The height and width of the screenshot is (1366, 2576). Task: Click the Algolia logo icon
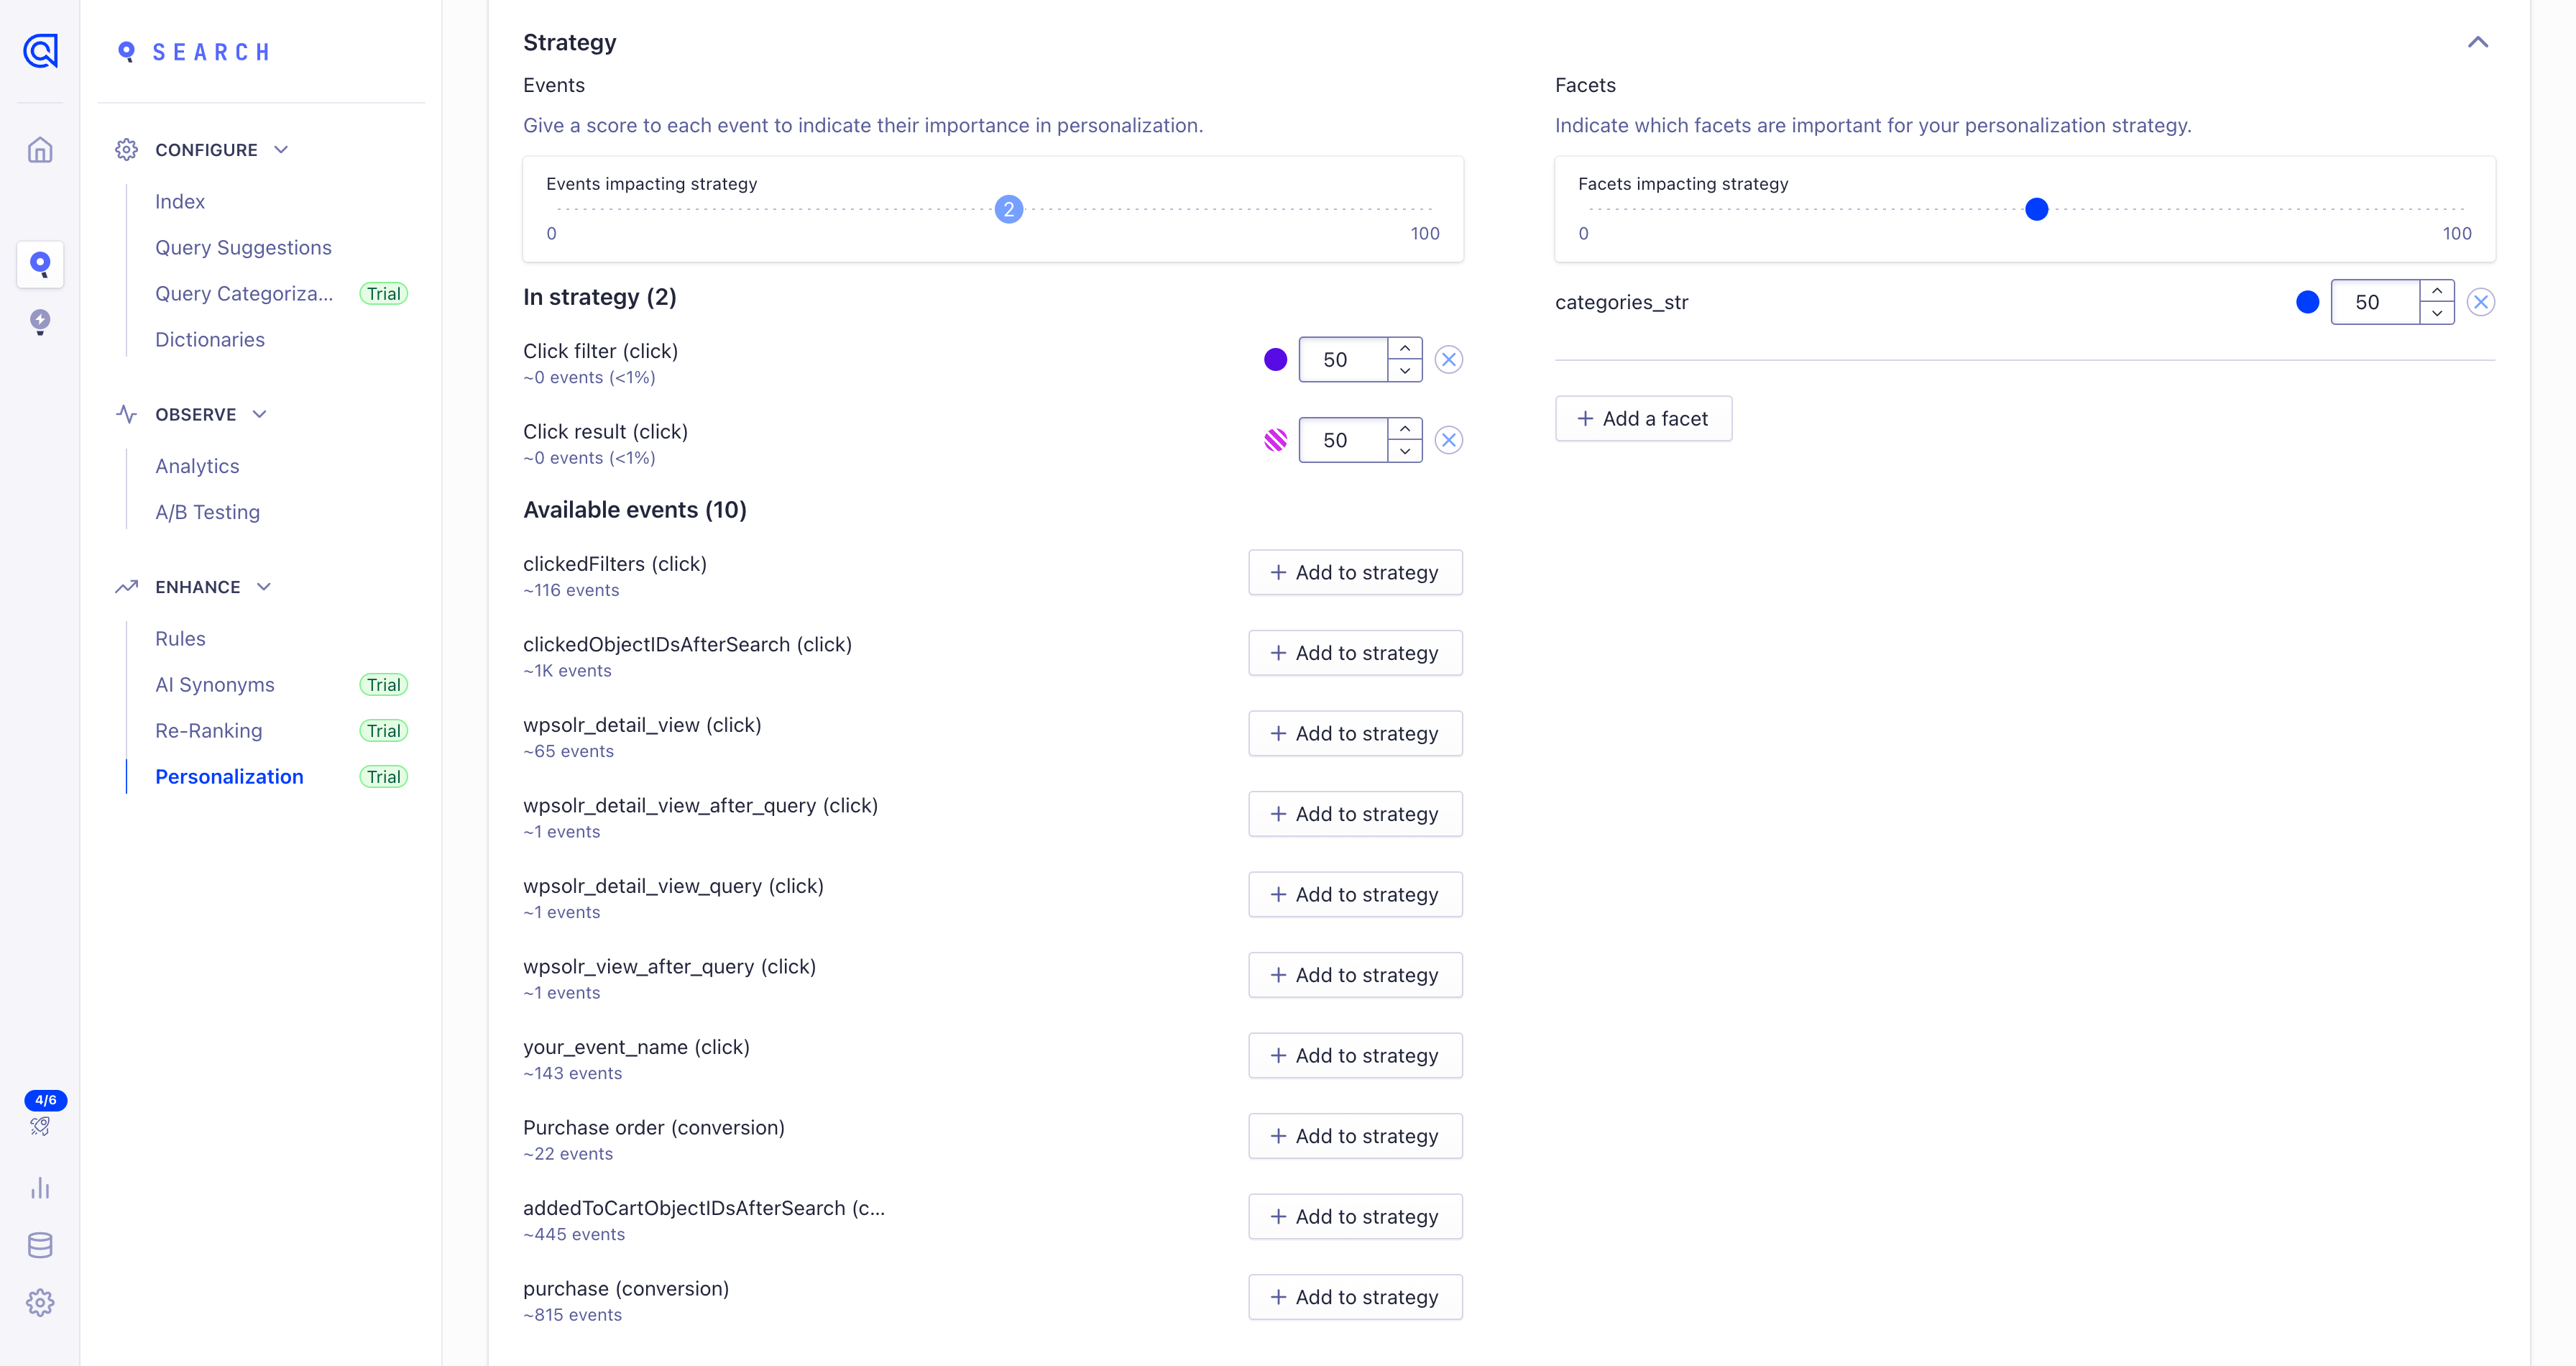(40, 50)
